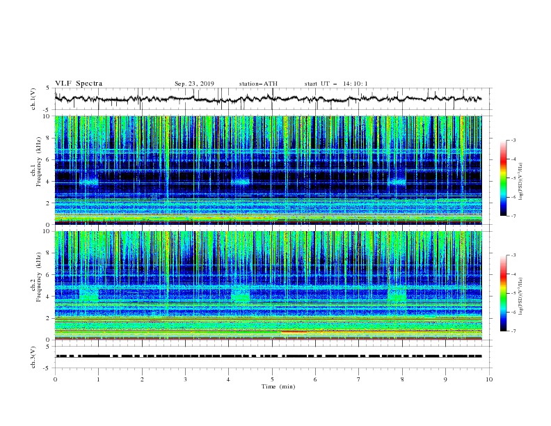551x426 pixels.
Task: Select the date "Sep. 23, 2019"
Action: pyautogui.click(x=194, y=84)
